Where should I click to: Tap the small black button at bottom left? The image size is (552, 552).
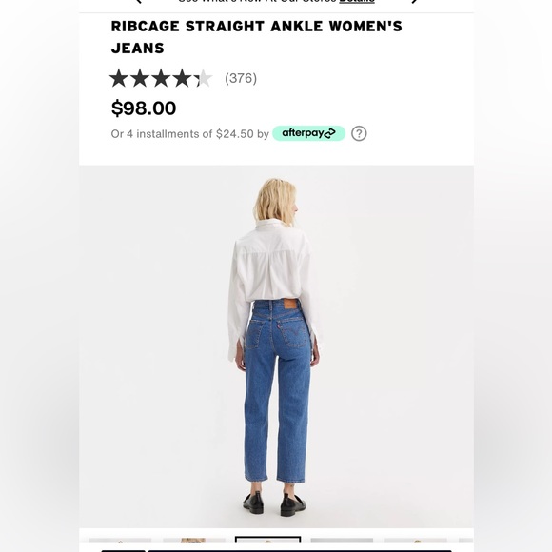(x=123, y=551)
